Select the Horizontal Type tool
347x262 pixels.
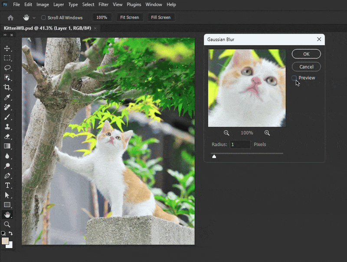(7, 186)
